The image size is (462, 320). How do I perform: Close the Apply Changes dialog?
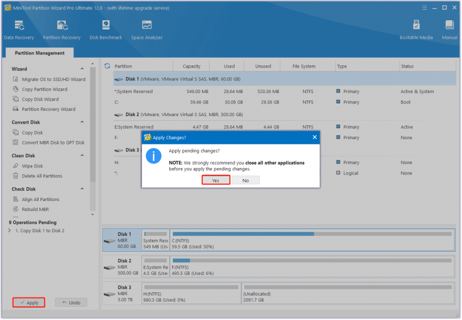pyautogui.click(x=315, y=137)
